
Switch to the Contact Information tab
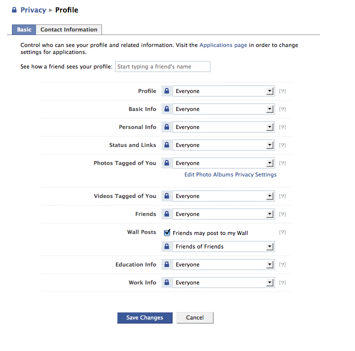(69, 30)
